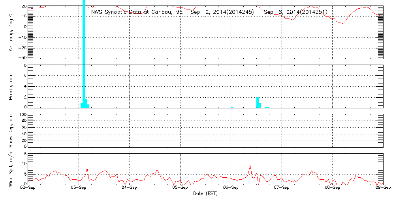Select the 02-Sep date tick label
395x197 pixels.
(x=28, y=188)
